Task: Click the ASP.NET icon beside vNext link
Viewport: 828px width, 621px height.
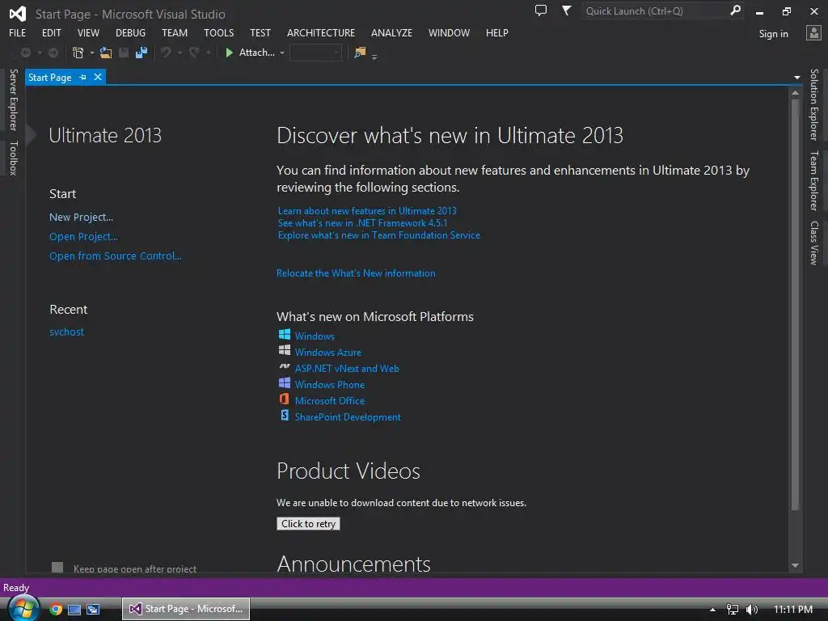Action: pyautogui.click(x=285, y=366)
